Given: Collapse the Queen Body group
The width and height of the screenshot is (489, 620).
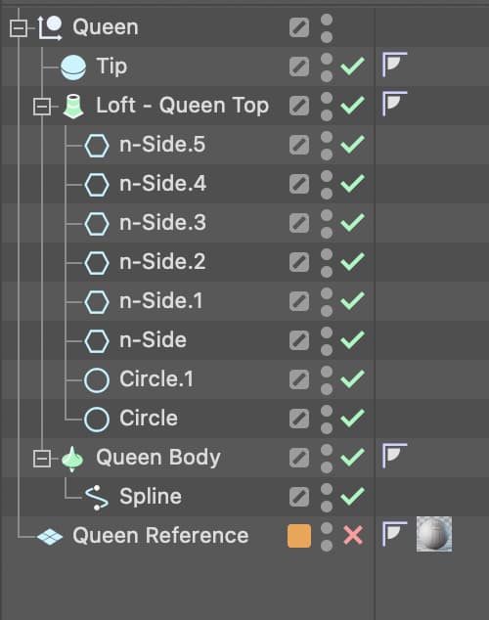Looking at the screenshot, I should click(42, 459).
